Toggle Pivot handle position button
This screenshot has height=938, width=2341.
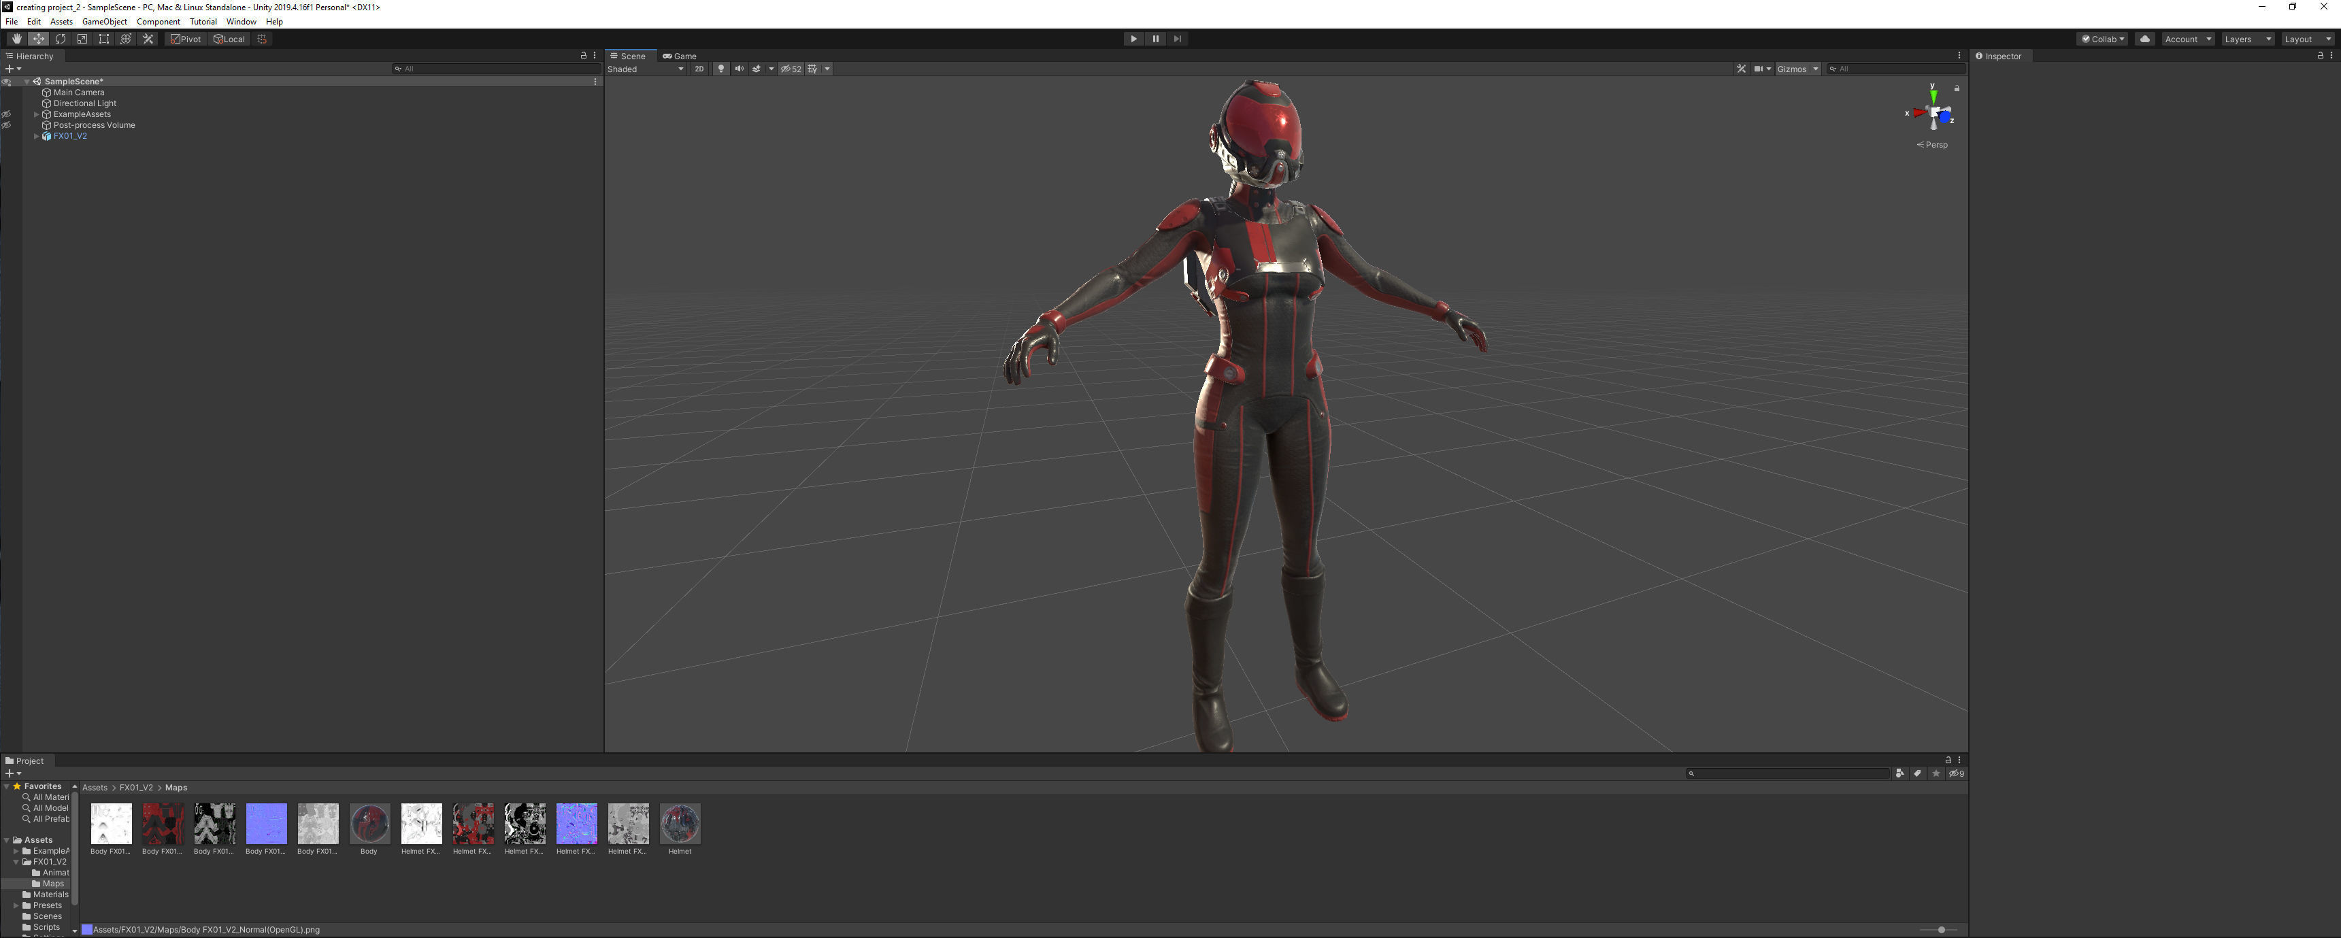[186, 39]
